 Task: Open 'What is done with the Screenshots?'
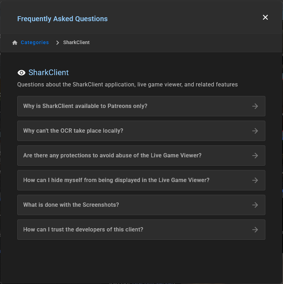(x=71, y=205)
